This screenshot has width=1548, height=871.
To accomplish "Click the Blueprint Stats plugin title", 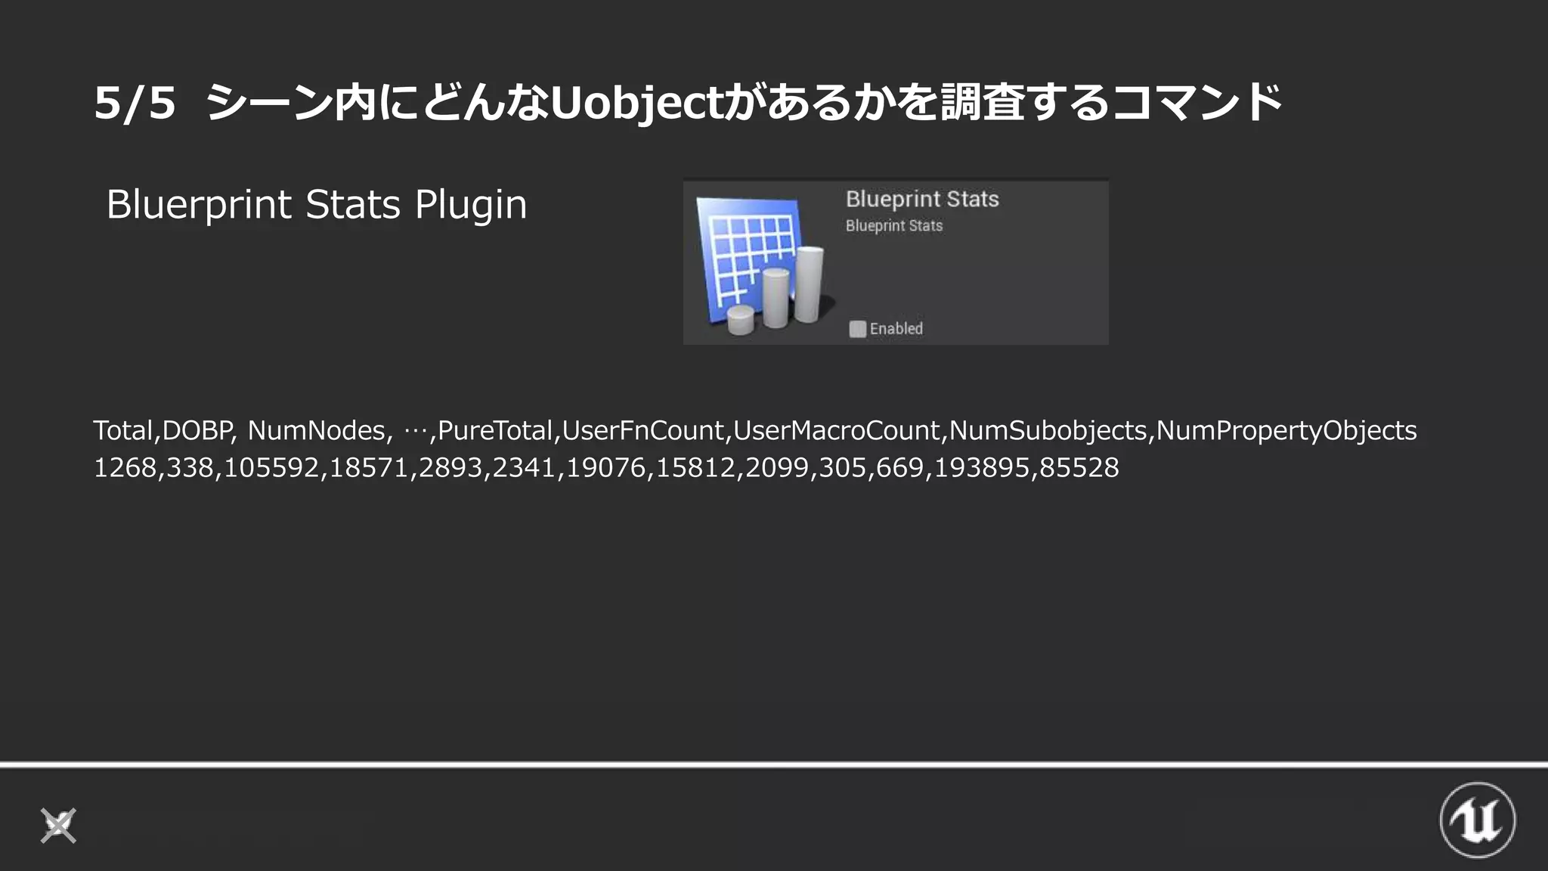I will (922, 199).
